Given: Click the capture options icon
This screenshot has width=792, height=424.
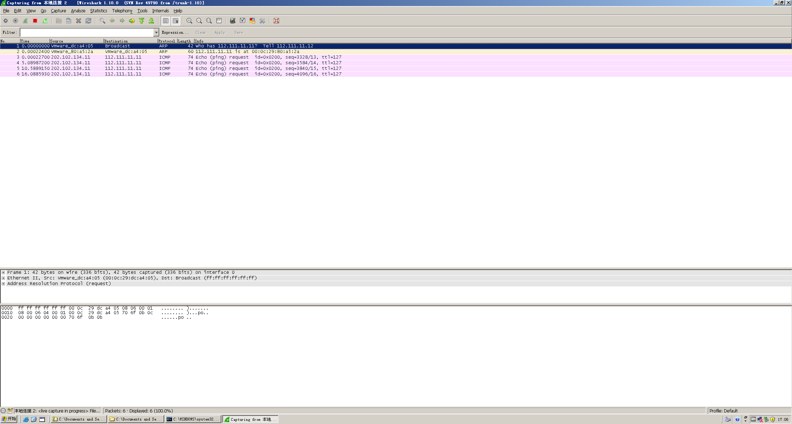Looking at the screenshot, I should pos(15,21).
